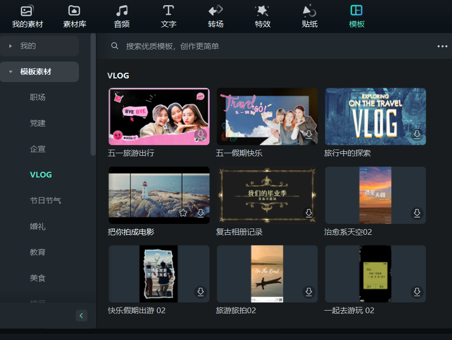The width and height of the screenshot is (452, 340).
Task: Open the 贴纸 stickers panel
Action: click(309, 16)
